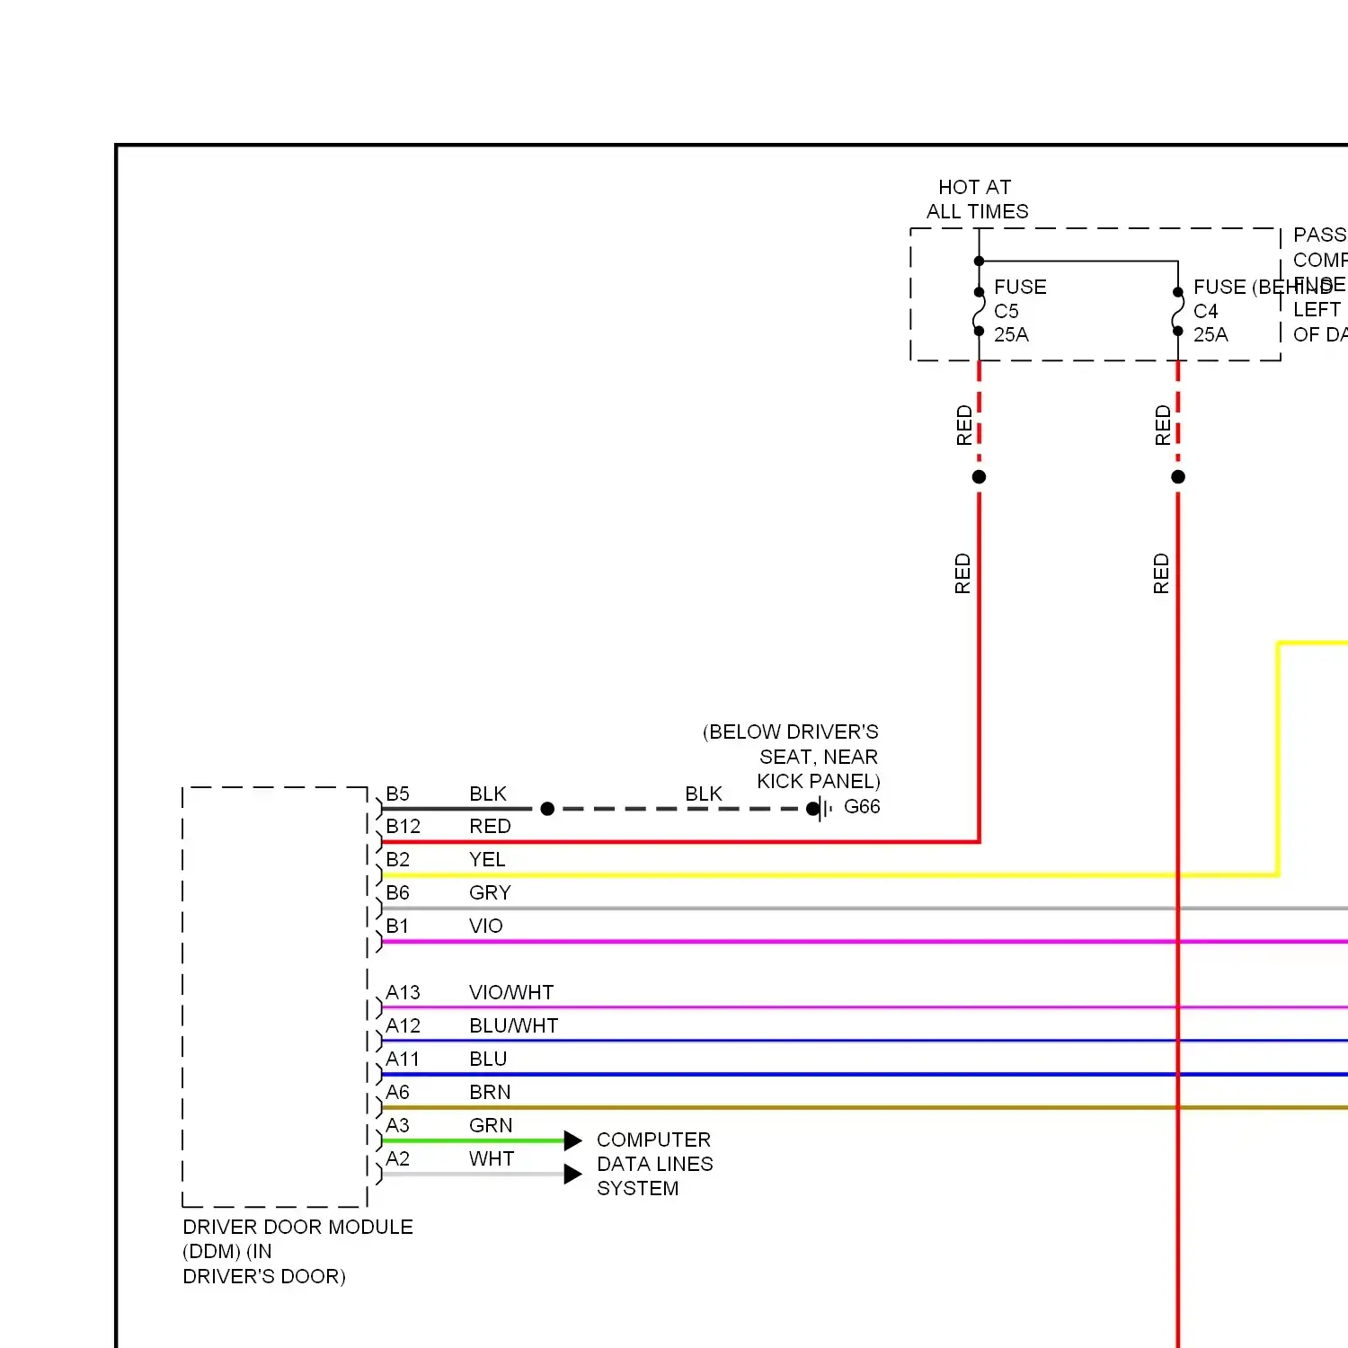
Task: Select the VIO/WHT wire color label
Action: (x=511, y=993)
